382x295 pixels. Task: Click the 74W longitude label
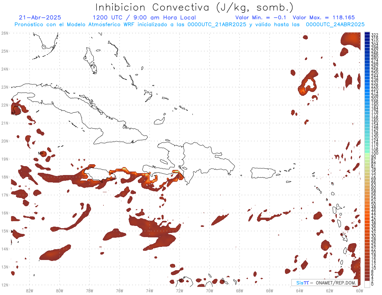point(149,290)
